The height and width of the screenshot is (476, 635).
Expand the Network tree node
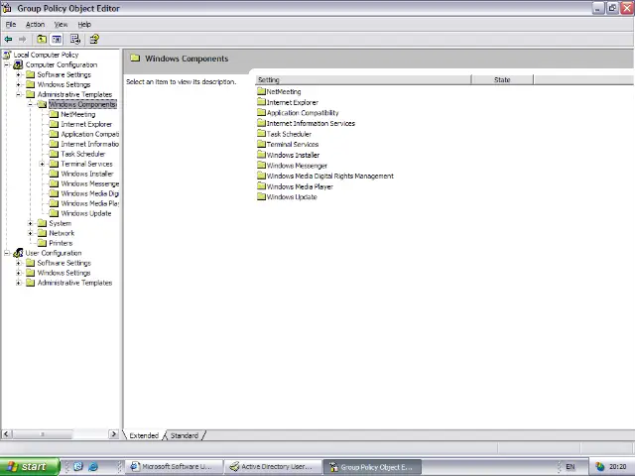pyautogui.click(x=30, y=233)
